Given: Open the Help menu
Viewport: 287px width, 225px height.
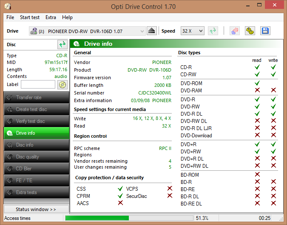Looking at the screenshot, I should pyautogui.click(x=67, y=17).
